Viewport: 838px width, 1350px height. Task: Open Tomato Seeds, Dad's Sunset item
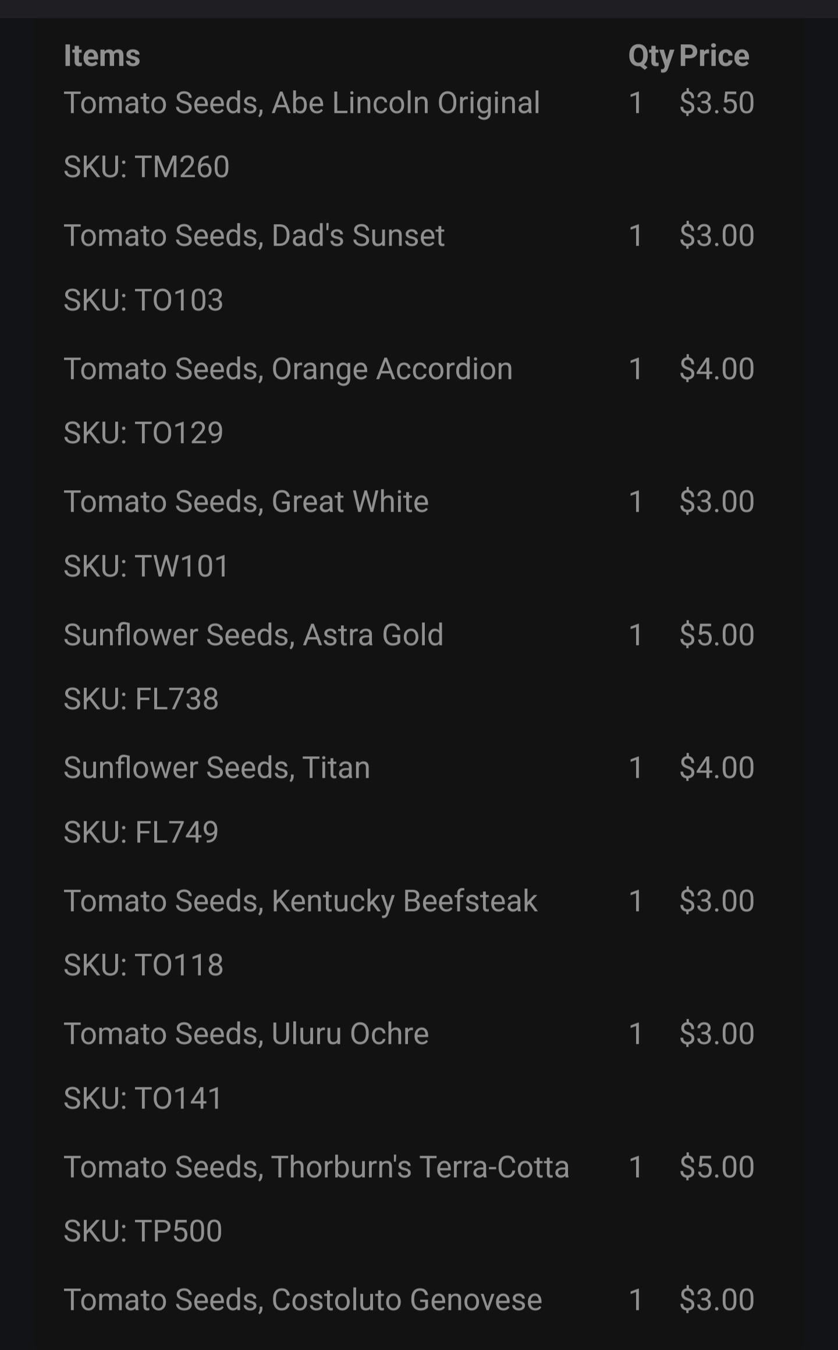click(254, 236)
